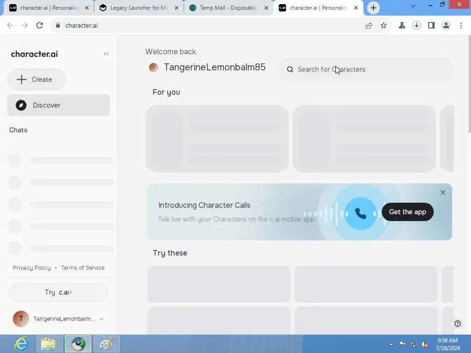Click the profile avatar in the sidebar footer
This screenshot has width=471, height=353.
pos(21,319)
